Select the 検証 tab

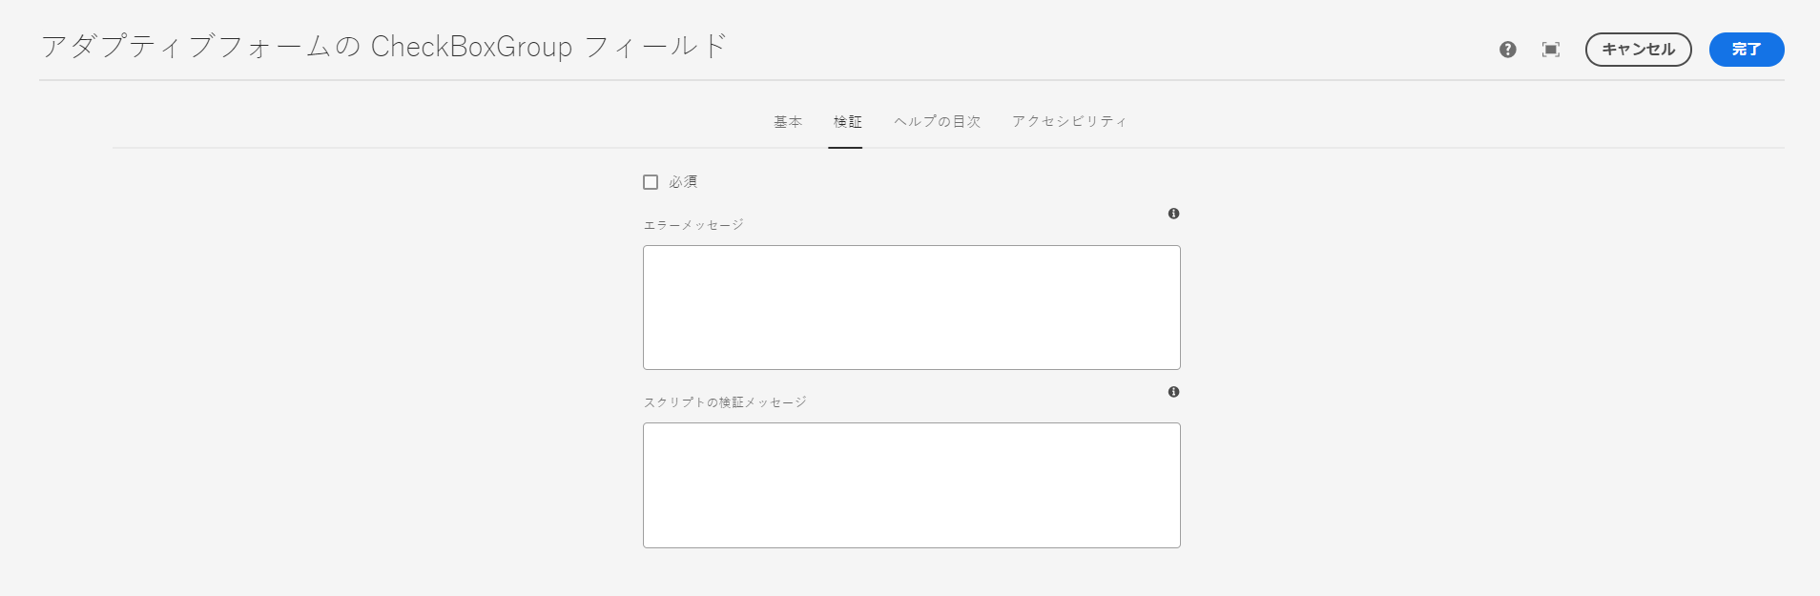(x=847, y=122)
